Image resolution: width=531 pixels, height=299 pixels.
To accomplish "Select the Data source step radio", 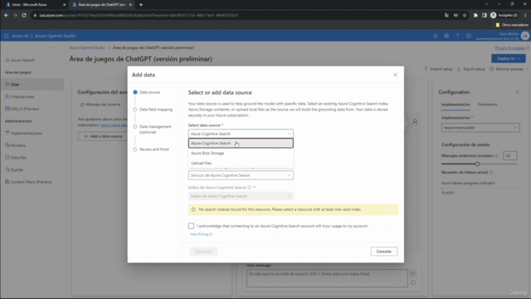I will point(135,92).
